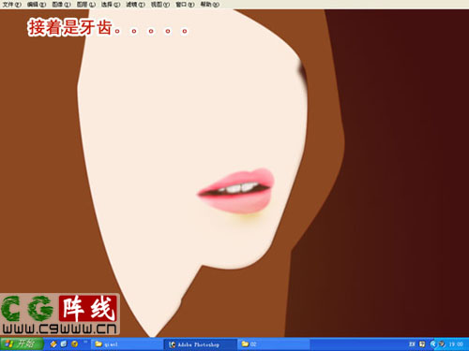
Task: Expand hidden system tray icons arrow
Action: click(x=433, y=344)
